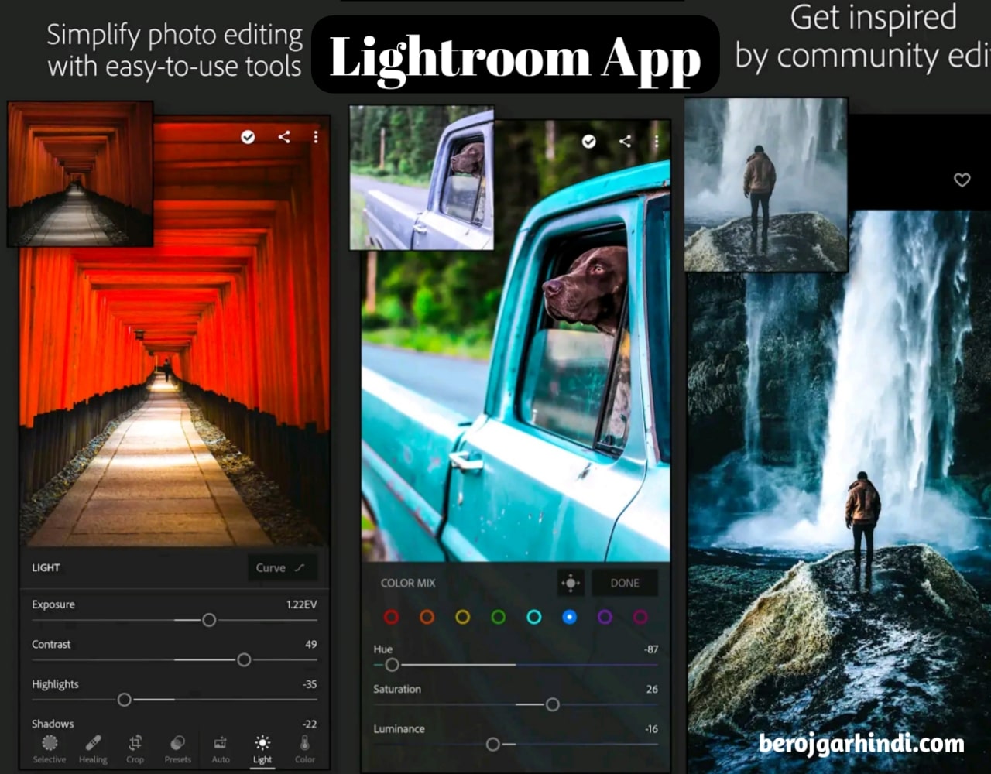Tap the original red gates thumbnail
Screen dimensions: 991x774
(81, 174)
